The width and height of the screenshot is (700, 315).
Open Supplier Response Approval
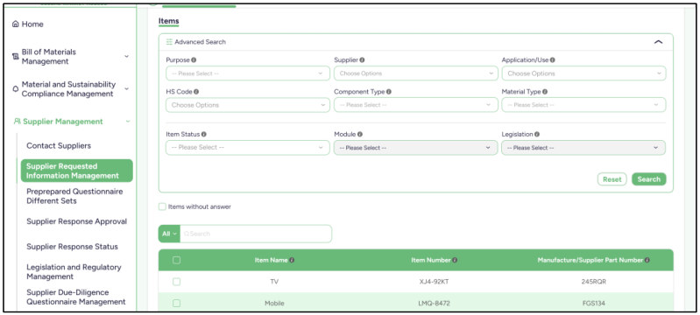(x=76, y=221)
